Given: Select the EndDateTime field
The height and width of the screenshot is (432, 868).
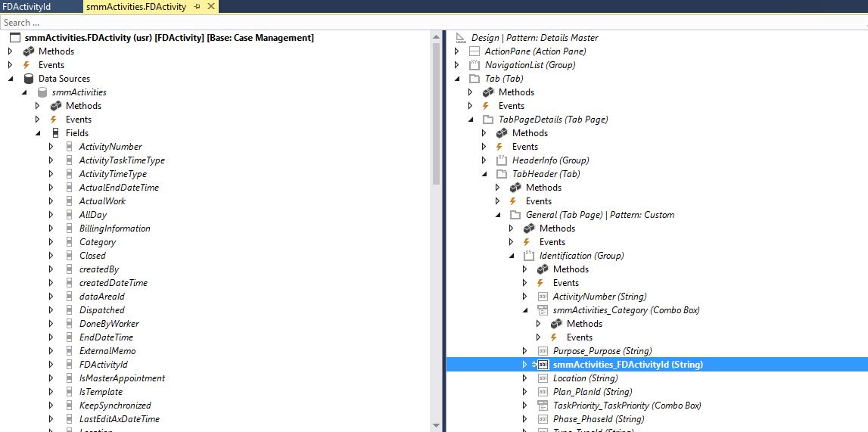Looking at the screenshot, I should 106,337.
